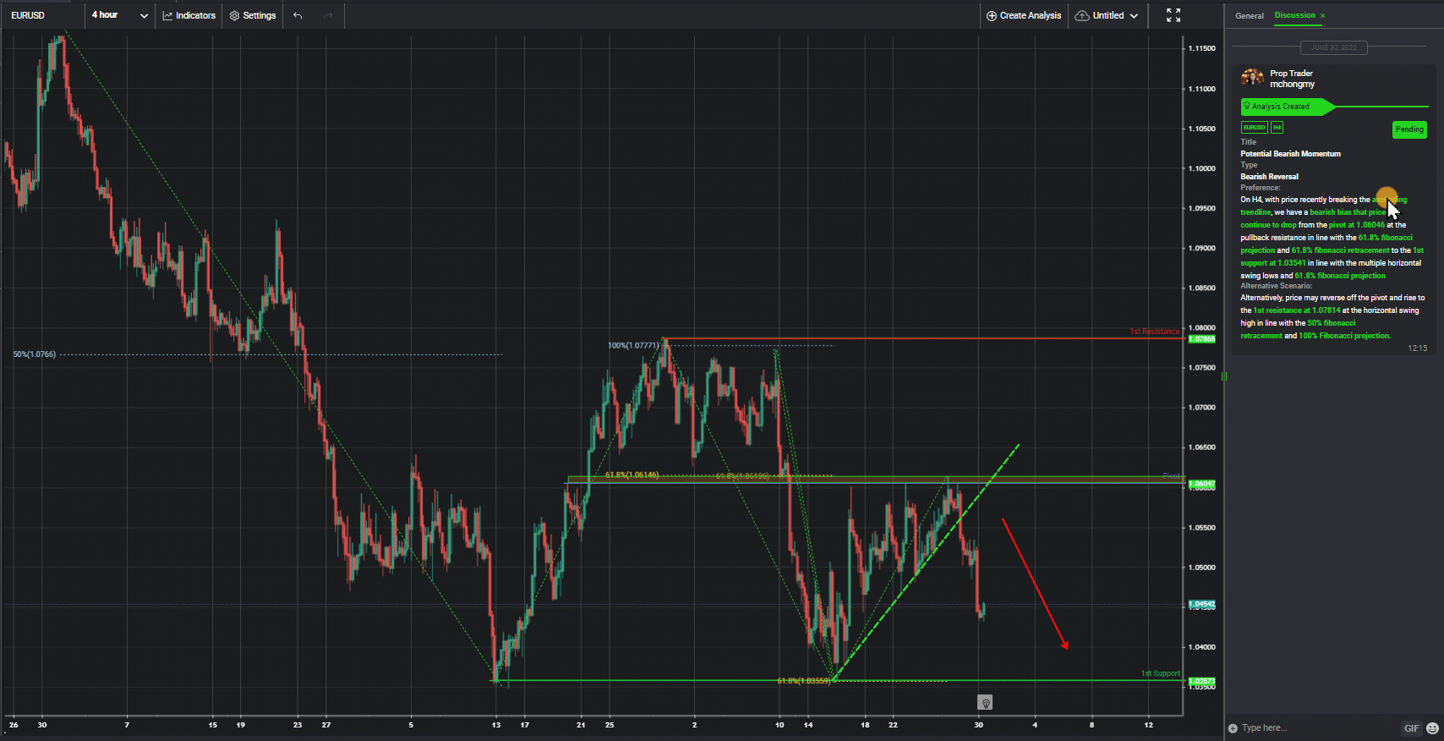Click the time axis label 13

point(496,725)
